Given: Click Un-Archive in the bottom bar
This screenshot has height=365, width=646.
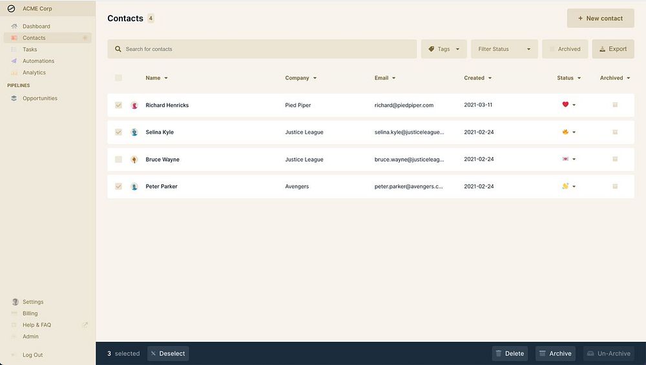Looking at the screenshot, I should pos(609,353).
